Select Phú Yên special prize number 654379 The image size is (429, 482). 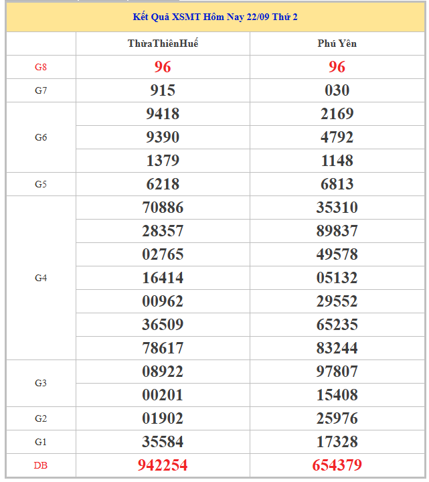tap(337, 465)
